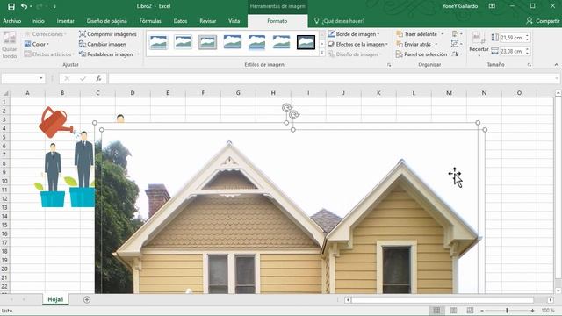The height and width of the screenshot is (316, 562).
Task: Click Traer adelante
Action: [417, 34]
